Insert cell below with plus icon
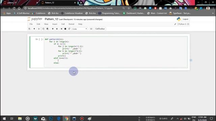216x121 pixels. click(34, 29)
